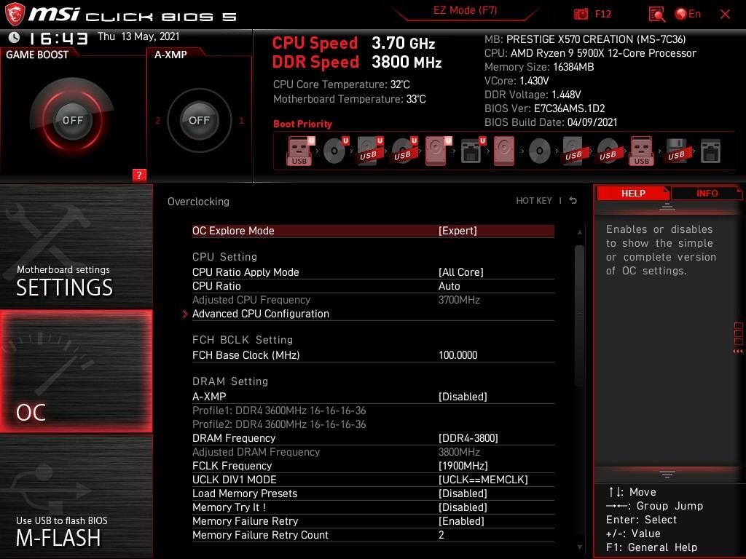Viewport: 746px width, 559px height.
Task: Toggle the GAME BOOST OFF knob
Action: click(72, 120)
